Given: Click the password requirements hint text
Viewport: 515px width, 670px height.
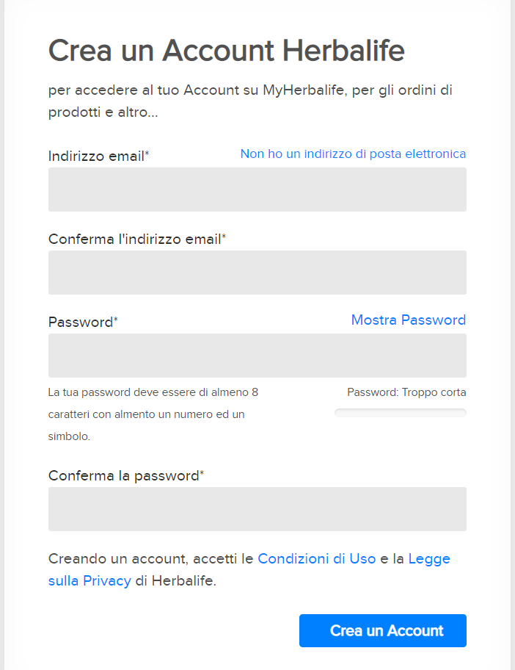Looking at the screenshot, I should pyautogui.click(x=153, y=414).
